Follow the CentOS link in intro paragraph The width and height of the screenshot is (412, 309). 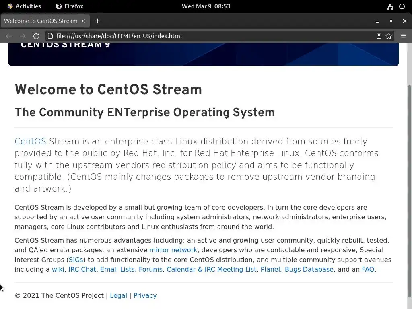[30, 141]
